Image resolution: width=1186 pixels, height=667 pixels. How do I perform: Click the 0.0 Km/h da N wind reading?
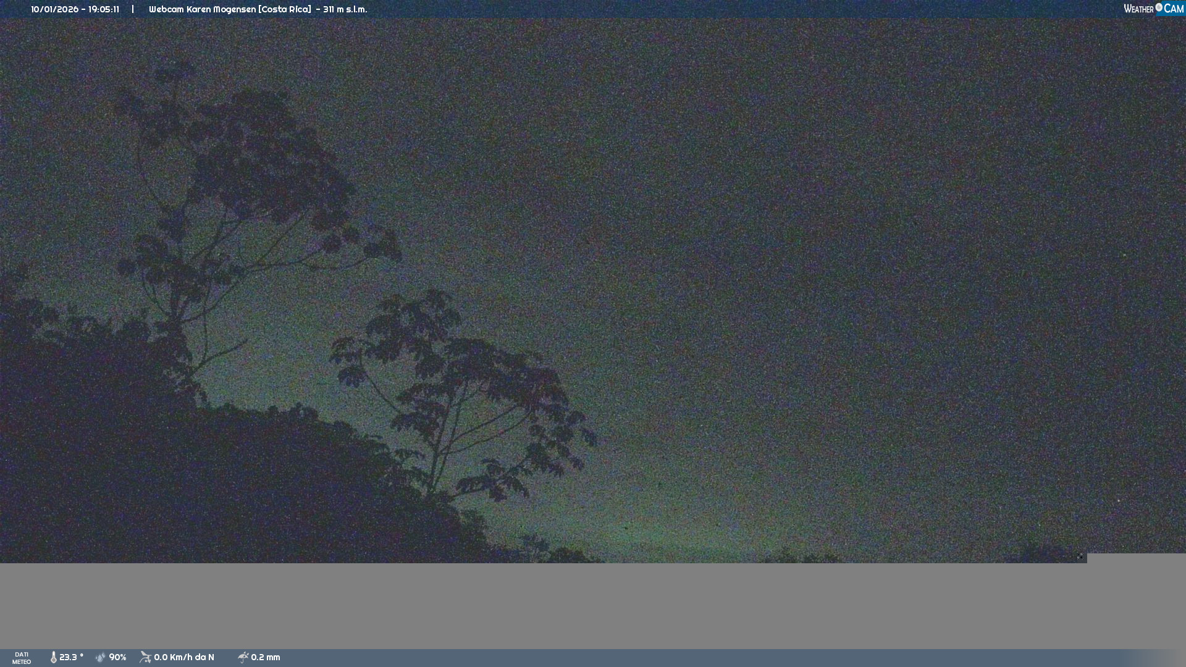pos(184,657)
